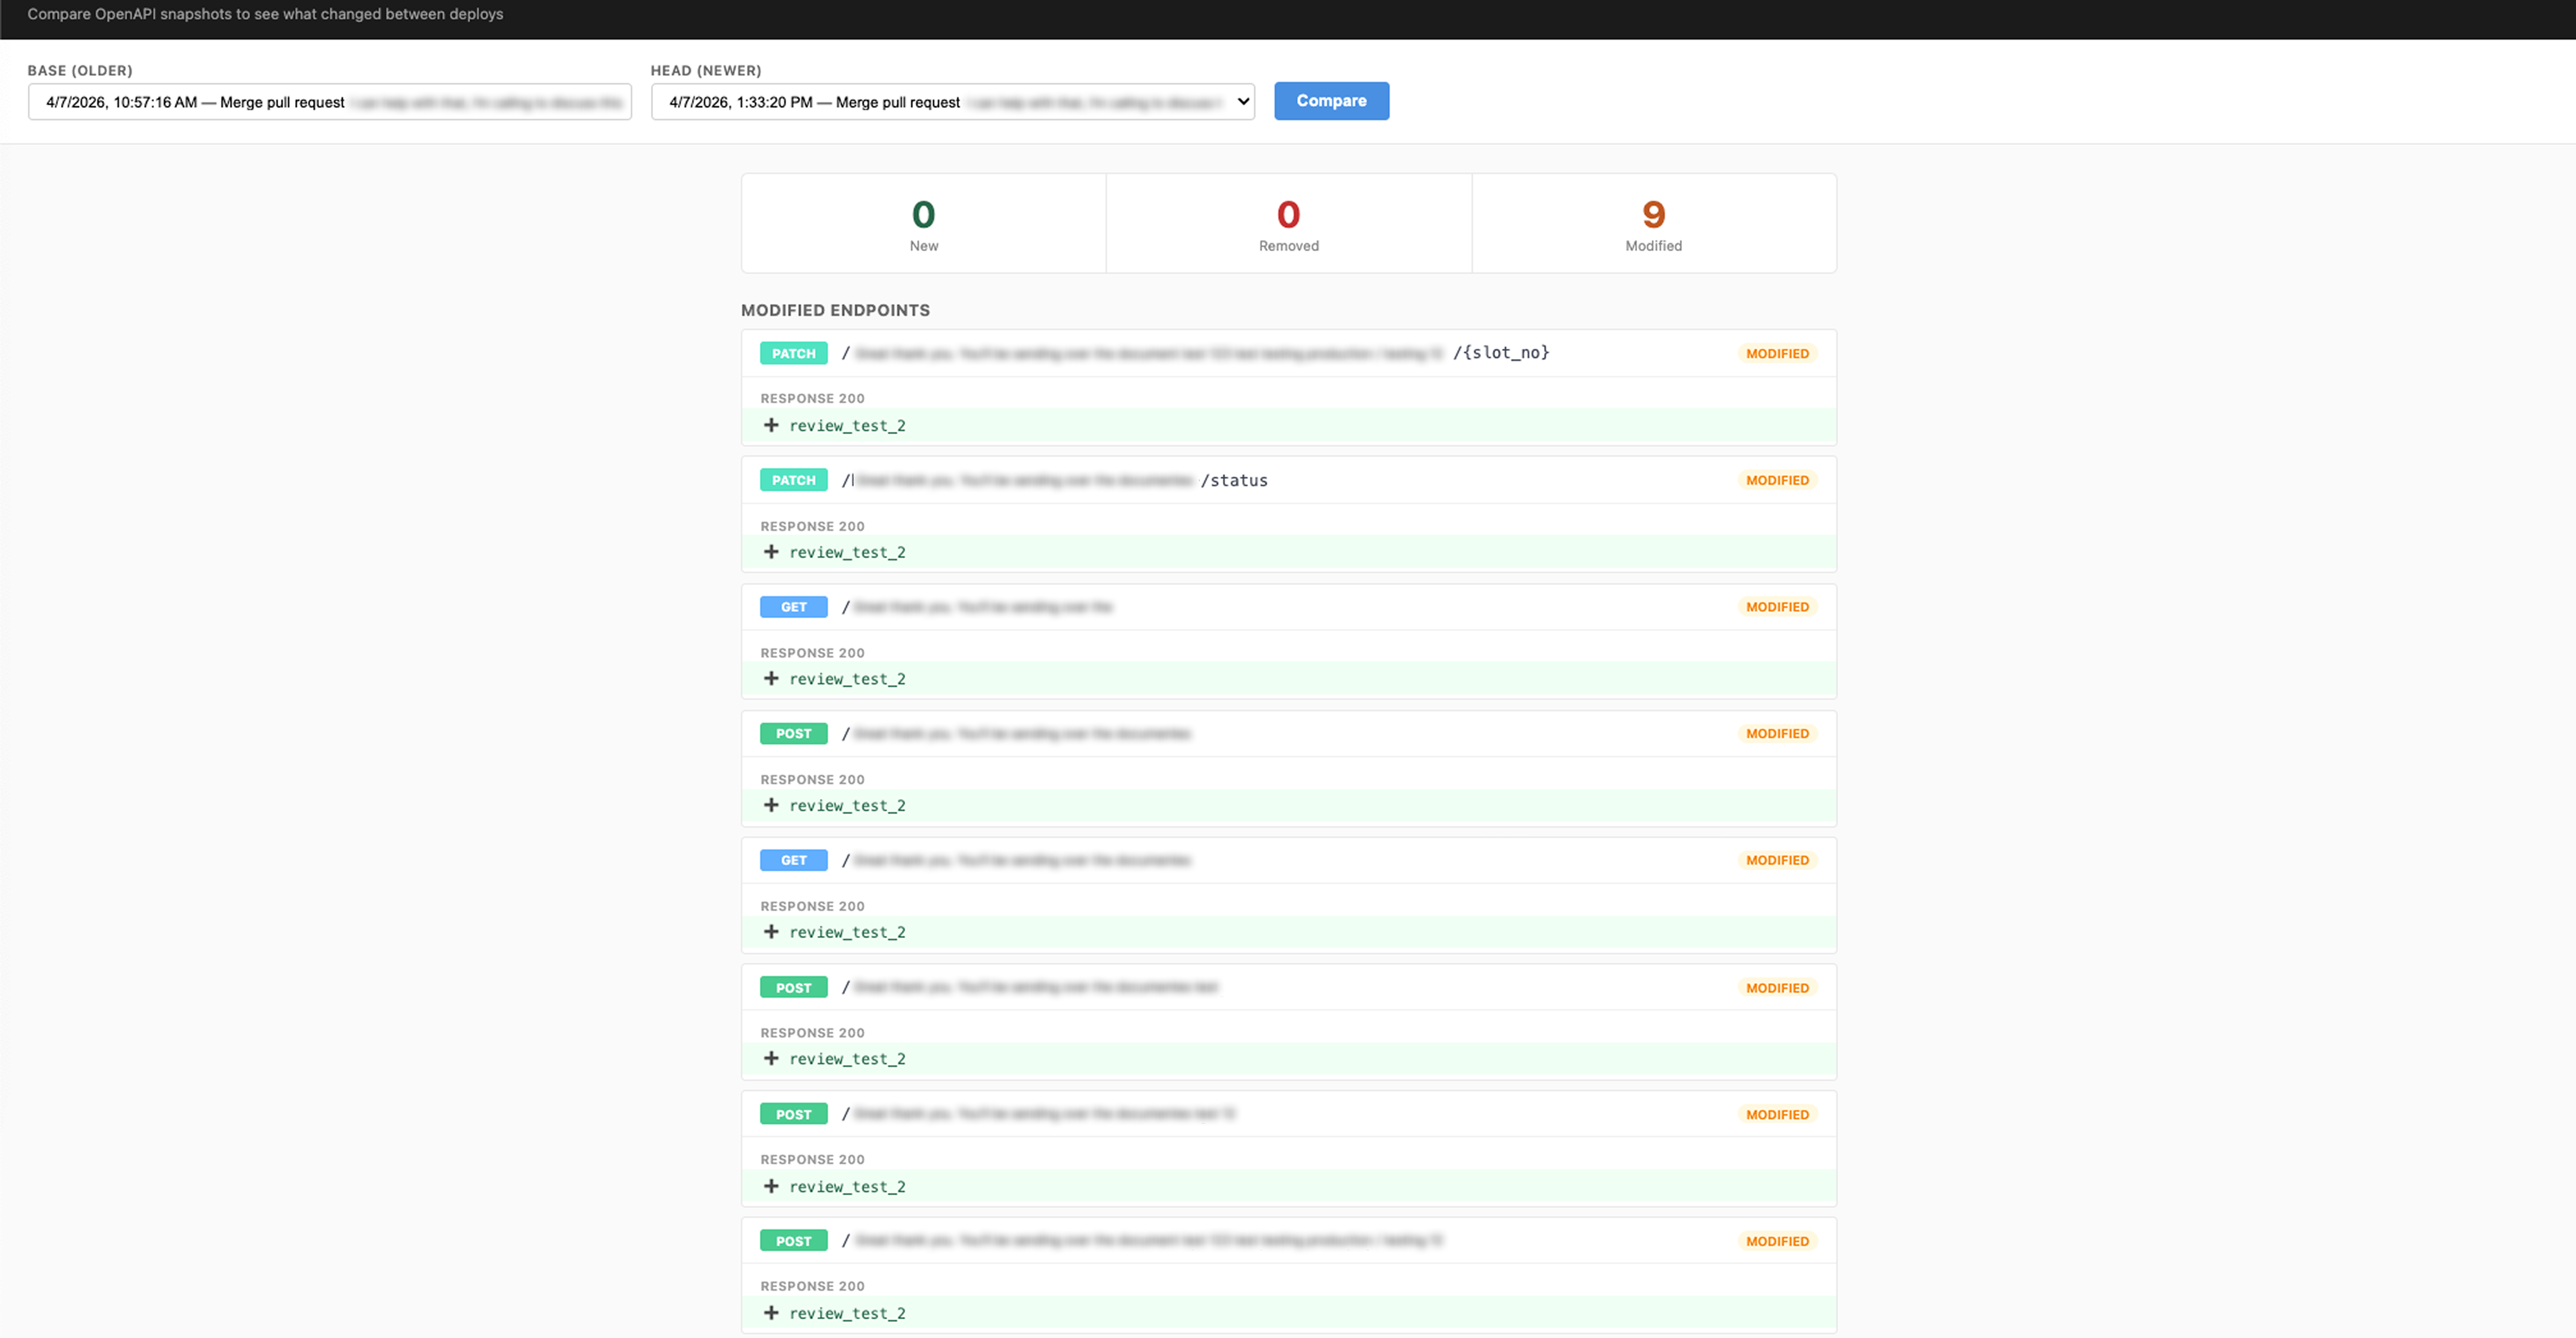Viewport: 2576px width, 1338px height.
Task: Click plus icon under third POST response
Action: 771,1186
